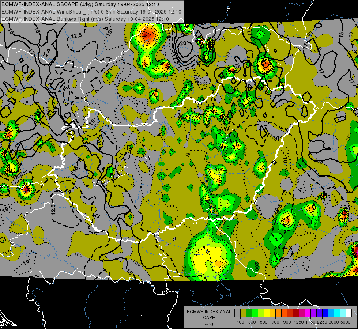This screenshot has height=329, width=358.
Task: Click the legend value 900
Action: (x=287, y=322)
